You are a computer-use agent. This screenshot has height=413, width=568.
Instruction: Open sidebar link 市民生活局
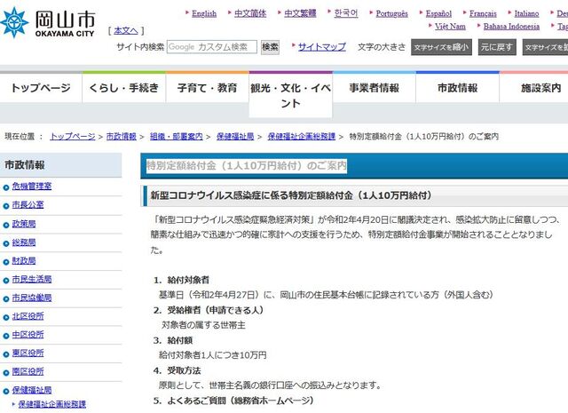(32, 279)
